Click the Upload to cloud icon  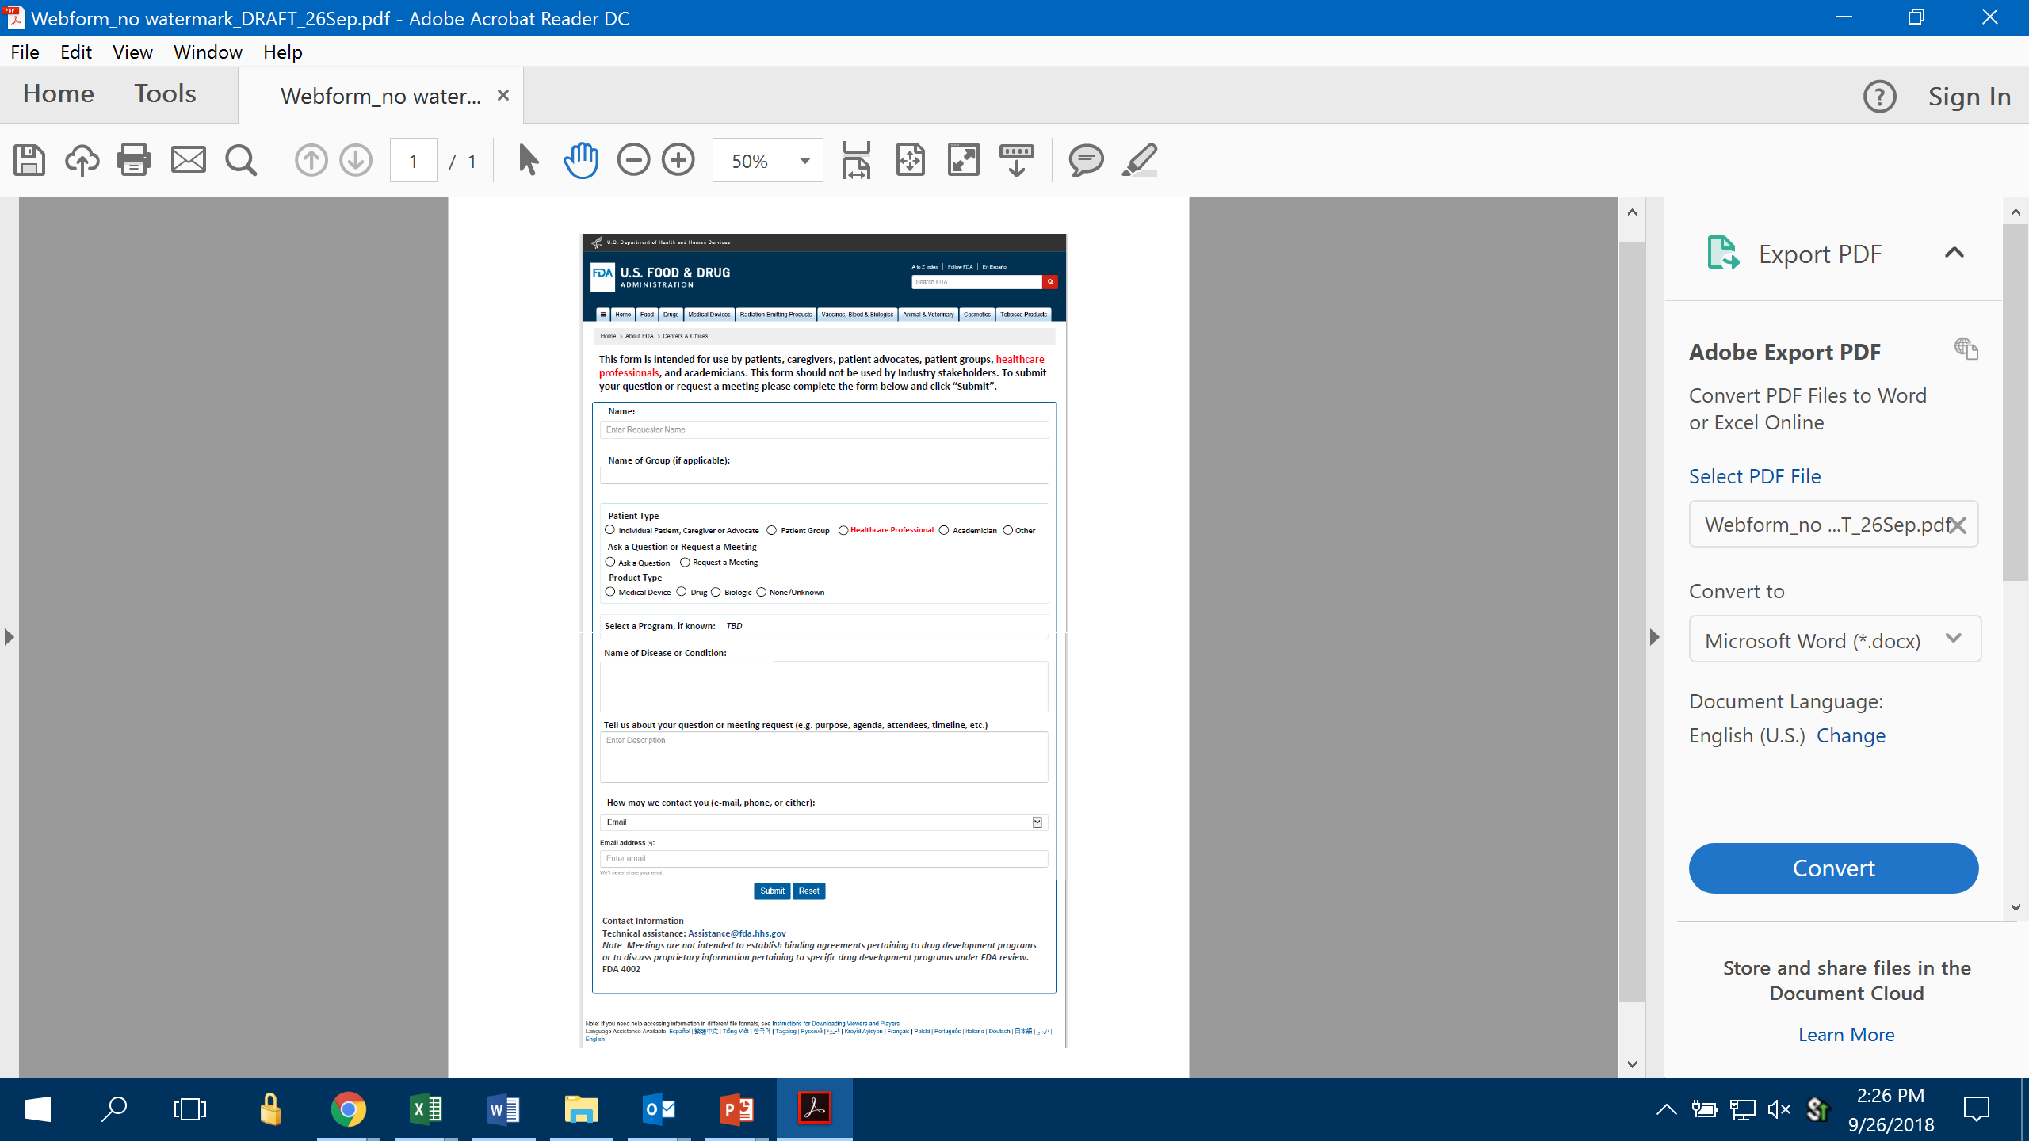point(82,161)
